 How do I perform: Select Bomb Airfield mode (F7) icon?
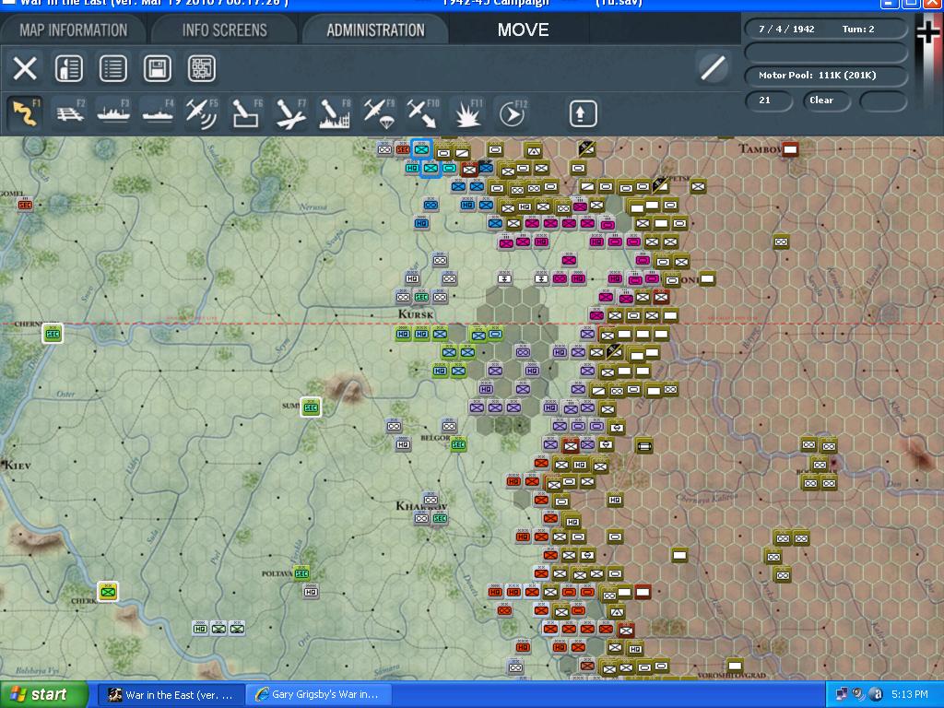pyautogui.click(x=290, y=113)
